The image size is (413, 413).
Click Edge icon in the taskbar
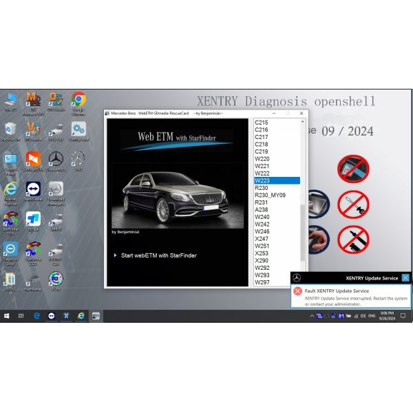[36, 315]
